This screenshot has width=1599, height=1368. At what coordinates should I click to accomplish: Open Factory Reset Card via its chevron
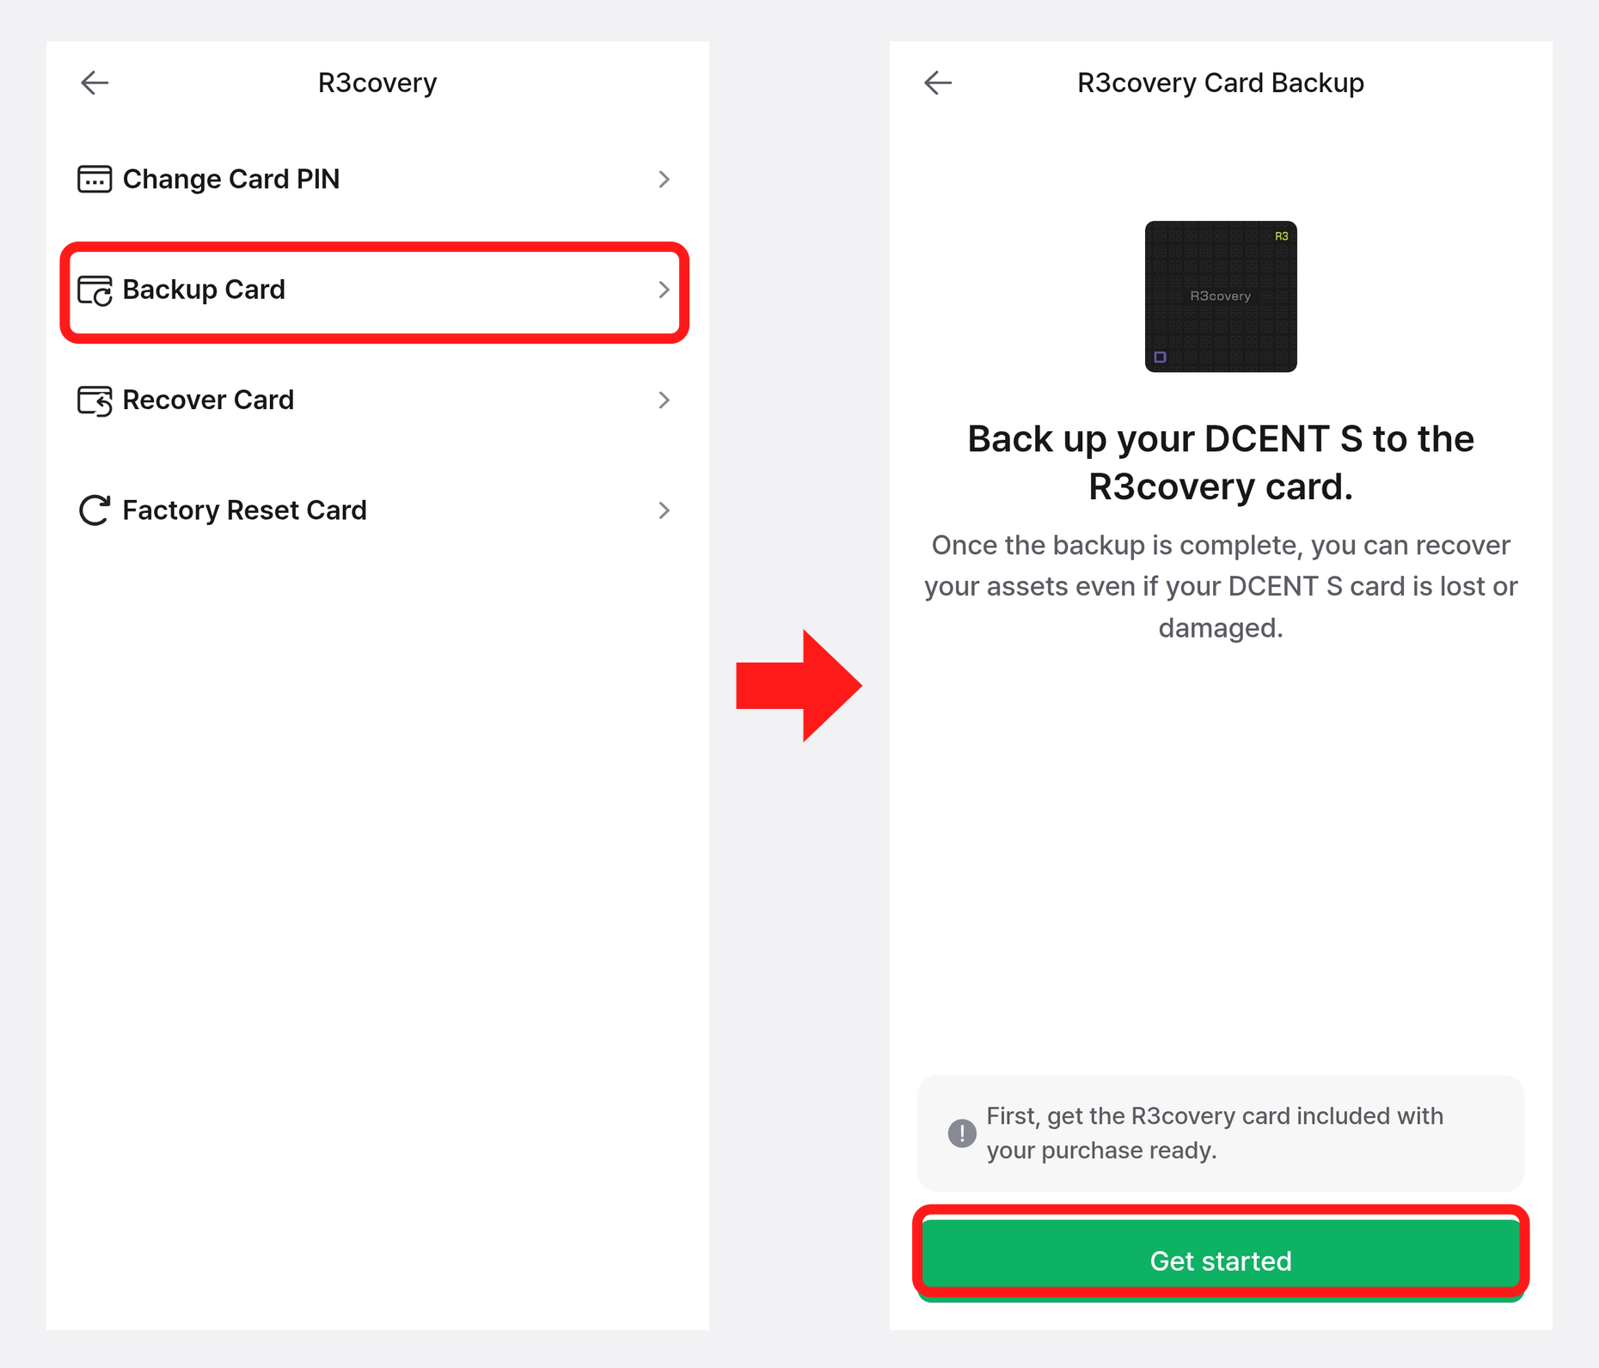coord(664,510)
